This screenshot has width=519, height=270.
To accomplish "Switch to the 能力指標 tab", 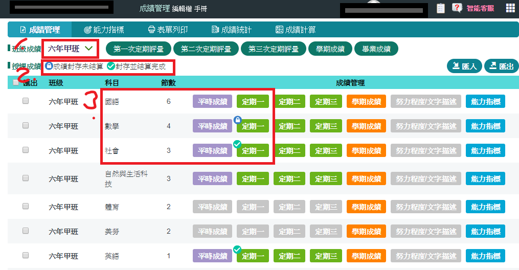I will [x=104, y=30].
